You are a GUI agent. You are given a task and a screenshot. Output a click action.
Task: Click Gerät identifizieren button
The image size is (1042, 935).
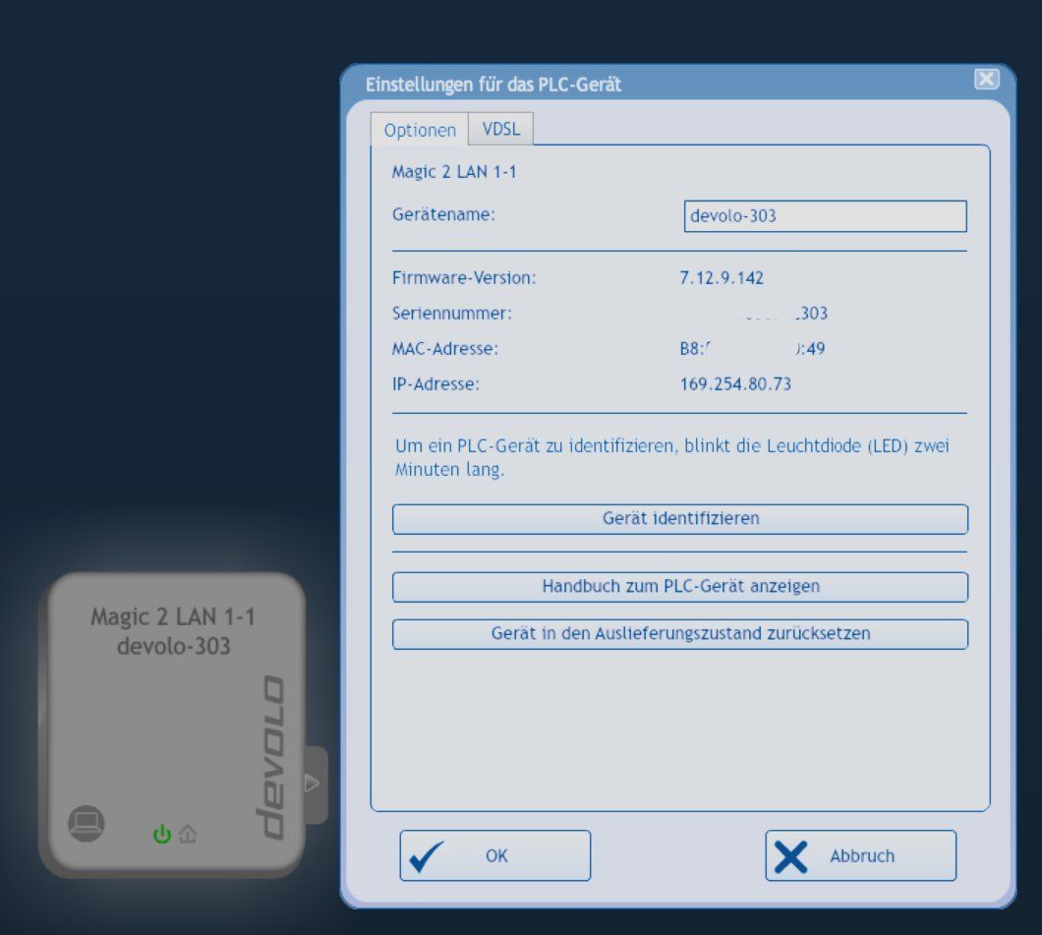(x=680, y=519)
